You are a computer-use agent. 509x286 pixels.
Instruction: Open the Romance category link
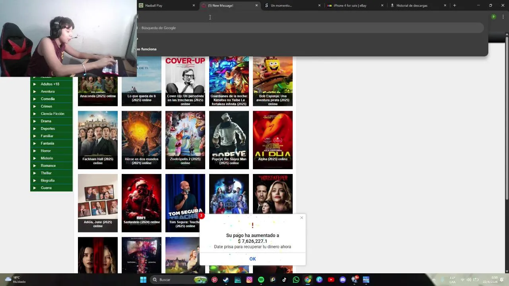coord(48,166)
